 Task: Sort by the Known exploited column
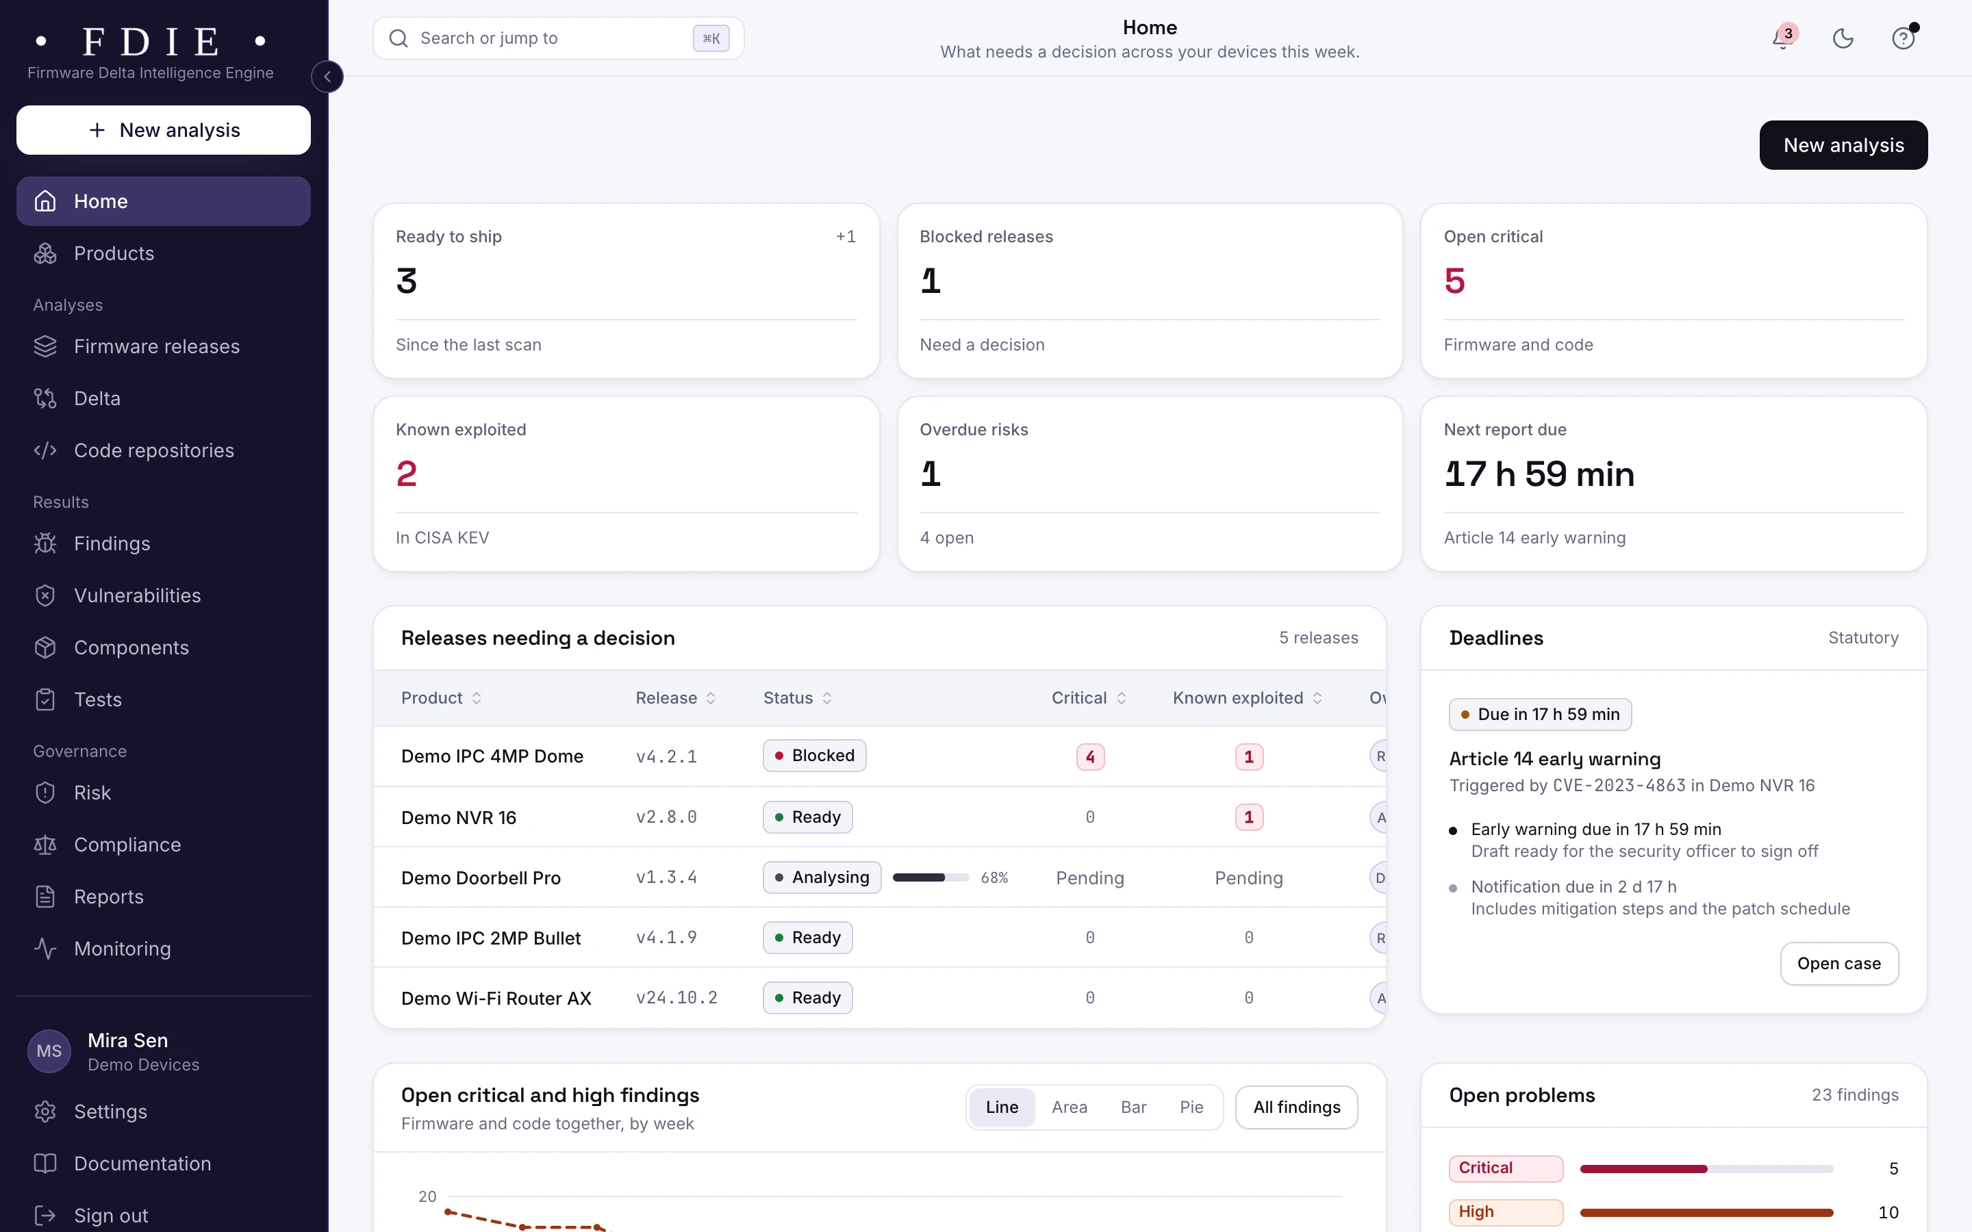1247,698
